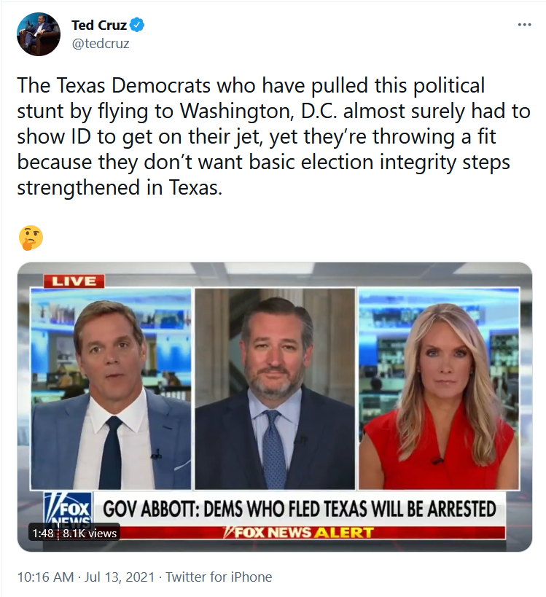Click left video panel with gray-suited man
Screen dimensions: 546x597
(x=111, y=389)
